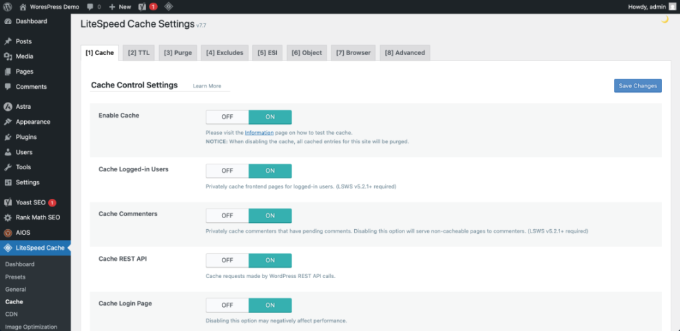Image resolution: width=680 pixels, height=331 pixels.
Task: Set Enable Cache to ON
Action: pyautogui.click(x=270, y=117)
